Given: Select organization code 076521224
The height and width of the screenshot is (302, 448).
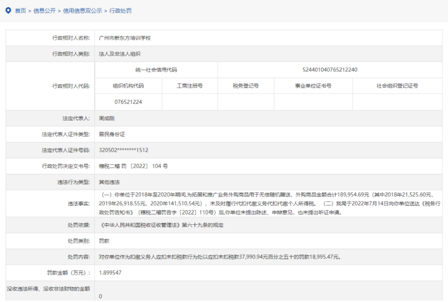Looking at the screenshot, I should 128,102.
